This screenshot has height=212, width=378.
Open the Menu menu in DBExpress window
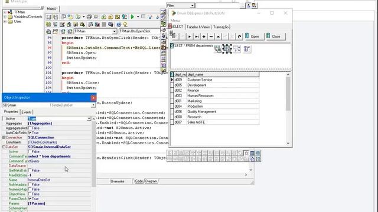point(175,21)
